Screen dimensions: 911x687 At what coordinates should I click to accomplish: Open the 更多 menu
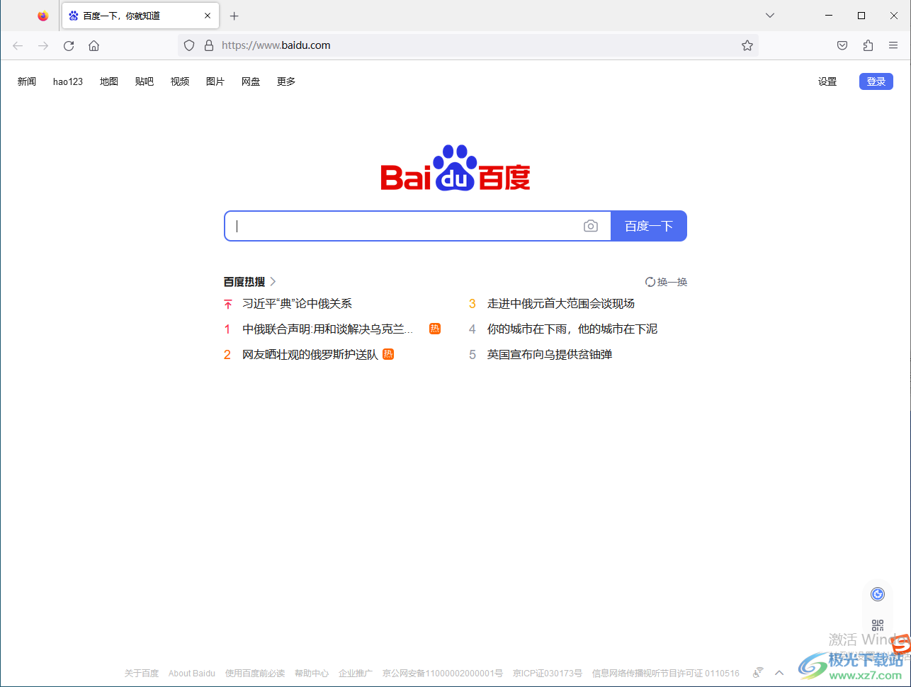286,81
